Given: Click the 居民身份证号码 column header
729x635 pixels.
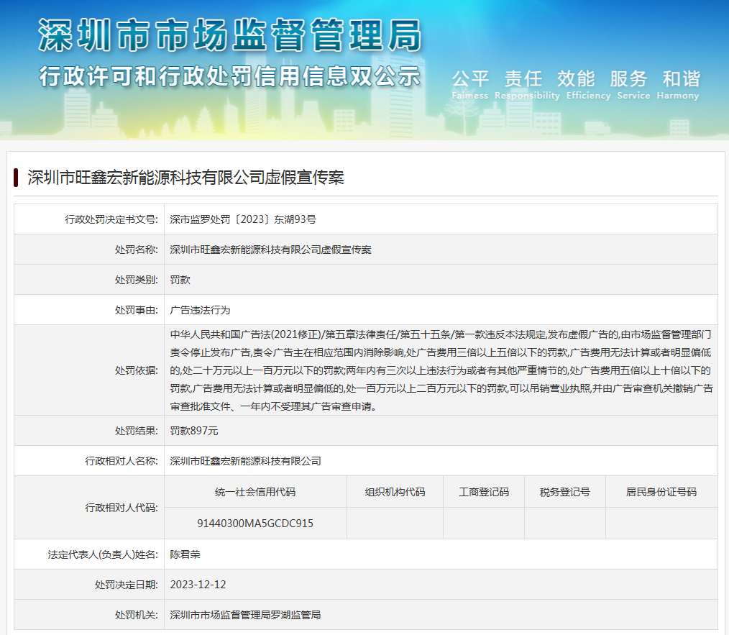Looking at the screenshot, I should (x=661, y=492).
